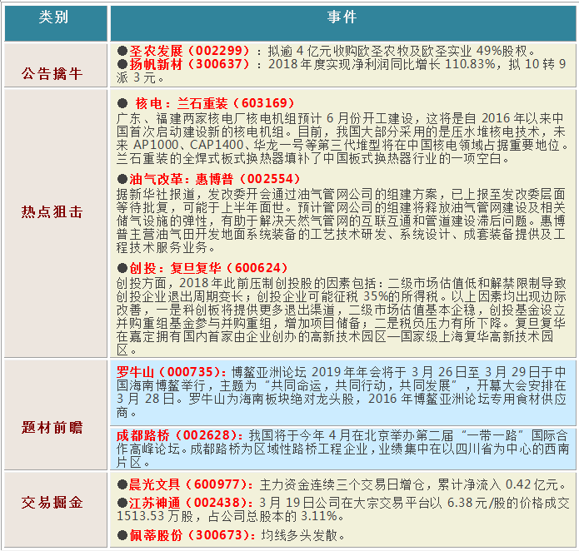
Task: Click the line starting 广东、福建两家核电厂
Action: (x=340, y=118)
